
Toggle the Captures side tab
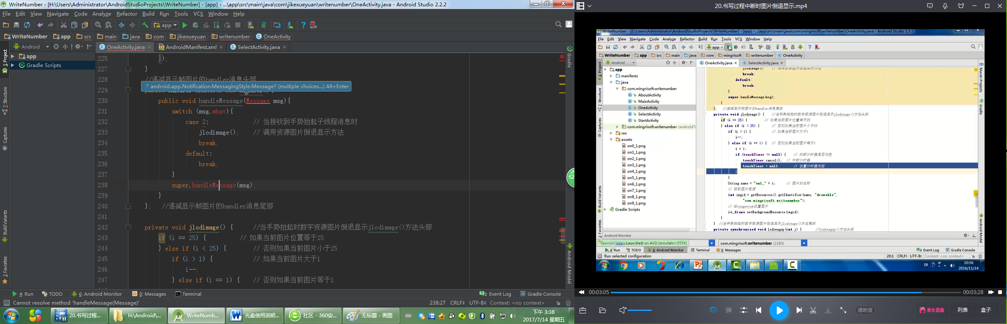click(x=5, y=138)
